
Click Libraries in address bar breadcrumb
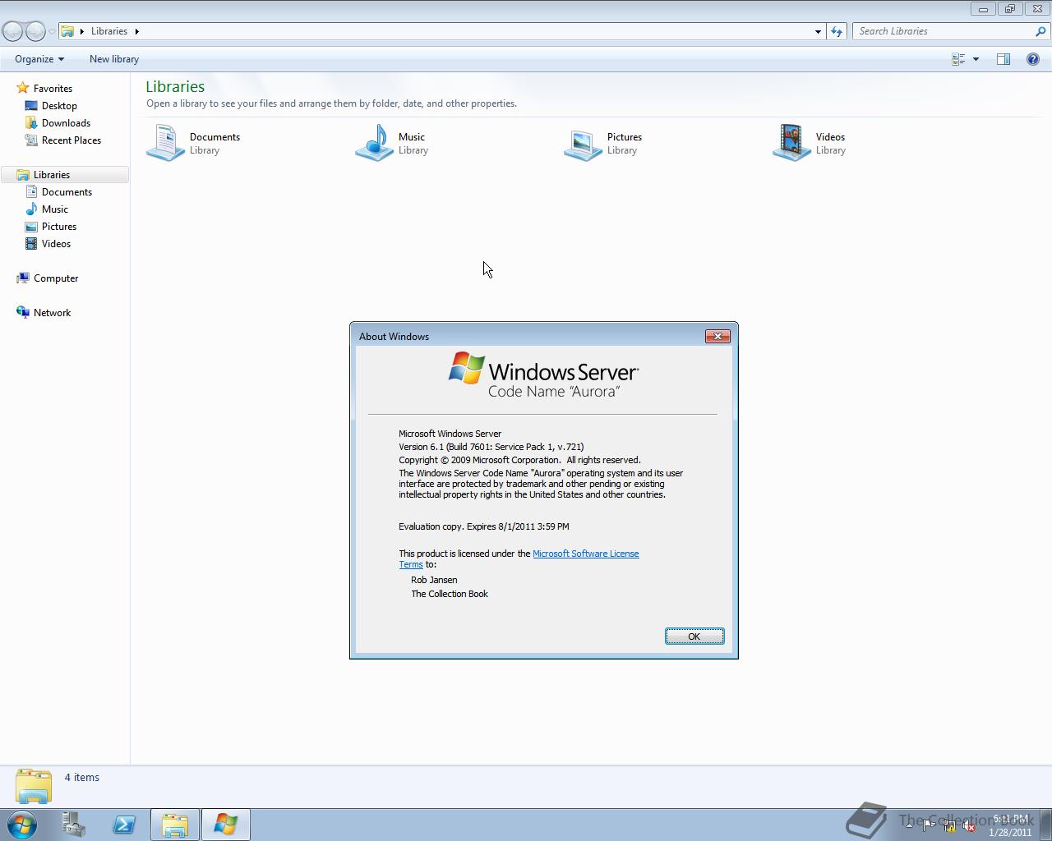coord(109,31)
